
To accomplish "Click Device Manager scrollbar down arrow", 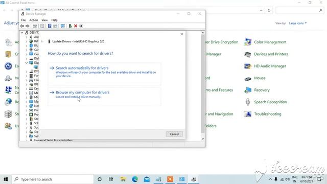I will tap(203, 139).
